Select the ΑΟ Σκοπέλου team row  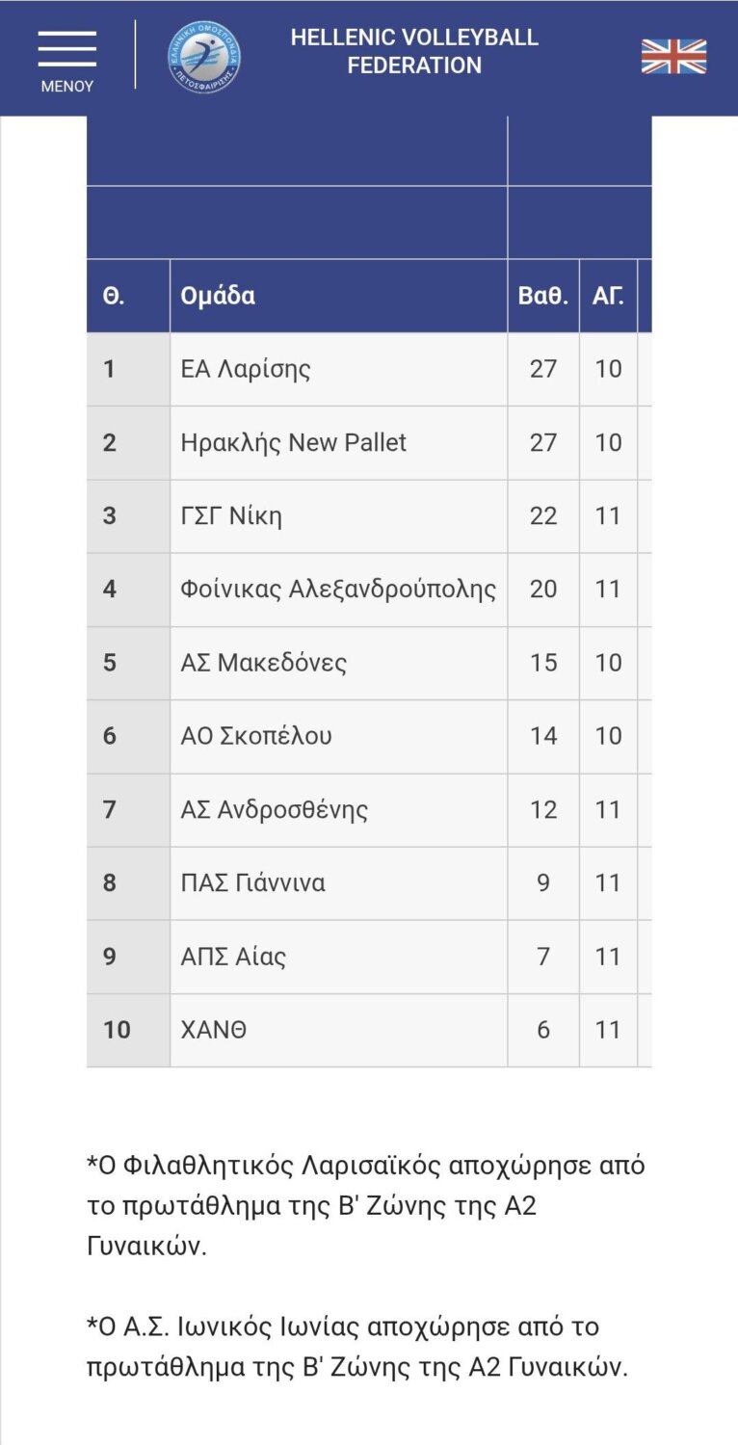click(256, 736)
